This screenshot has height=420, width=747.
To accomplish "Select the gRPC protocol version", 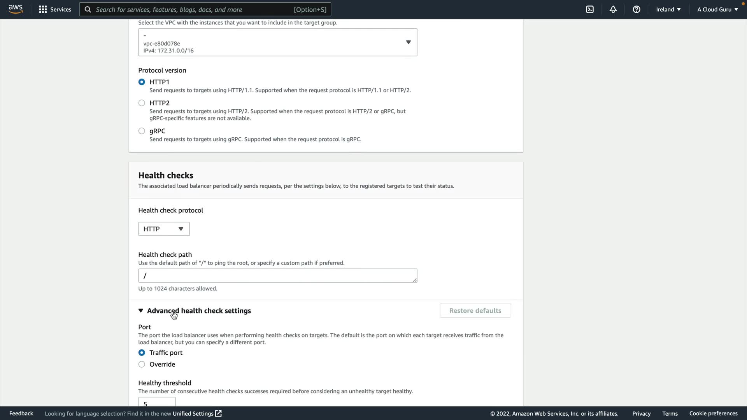I will pos(142,131).
